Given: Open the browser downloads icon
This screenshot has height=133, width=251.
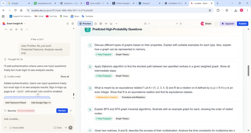Looking at the screenshot, I should 236,10.
